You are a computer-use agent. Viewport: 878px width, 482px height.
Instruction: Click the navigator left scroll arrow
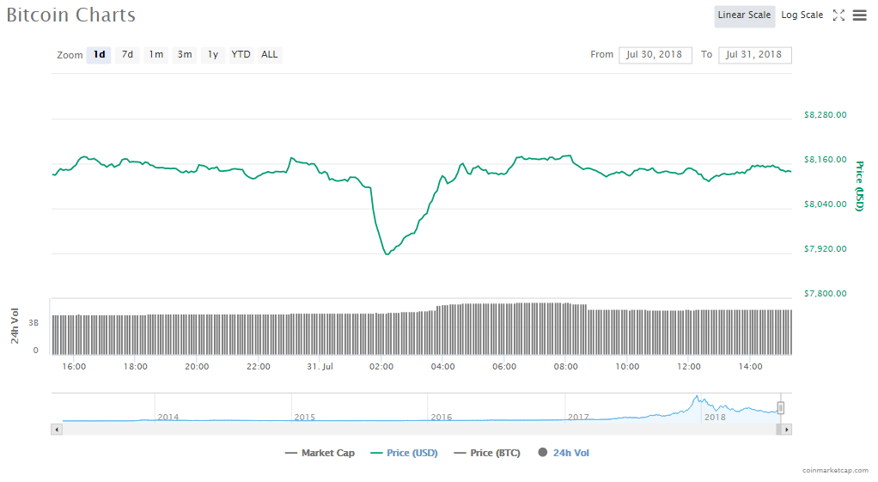point(57,428)
